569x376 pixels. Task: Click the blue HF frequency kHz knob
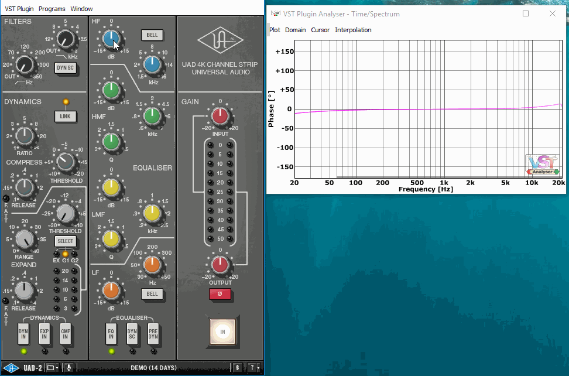(152, 64)
